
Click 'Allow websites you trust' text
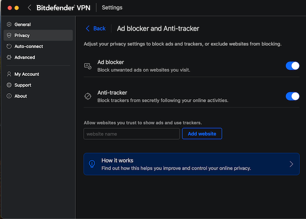point(143,123)
